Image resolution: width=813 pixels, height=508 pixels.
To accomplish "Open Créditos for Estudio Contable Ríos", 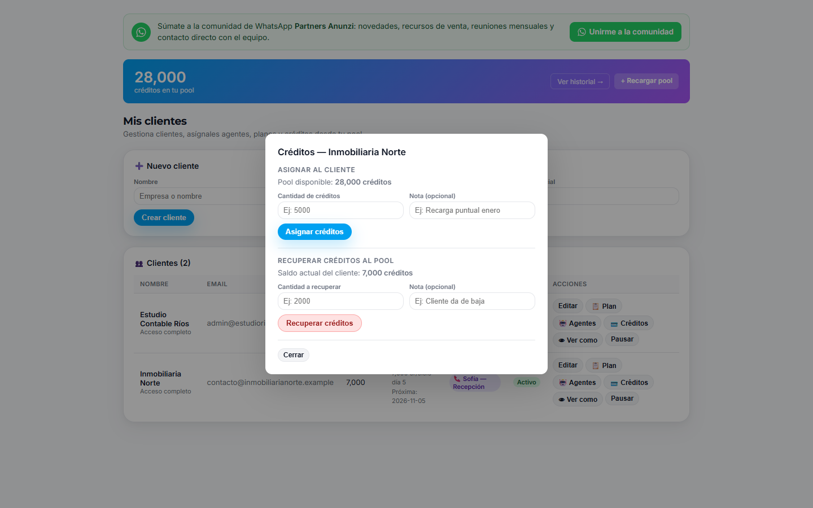I will click(629, 323).
